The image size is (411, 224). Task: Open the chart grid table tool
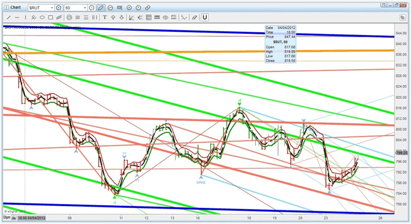coord(148,17)
